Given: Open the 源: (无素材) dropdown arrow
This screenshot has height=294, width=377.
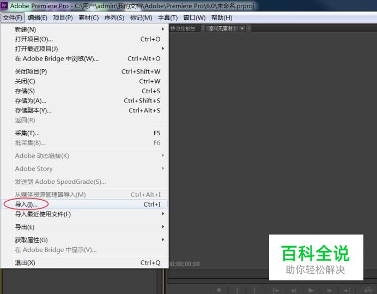Looking at the screenshot, I should 242,29.
